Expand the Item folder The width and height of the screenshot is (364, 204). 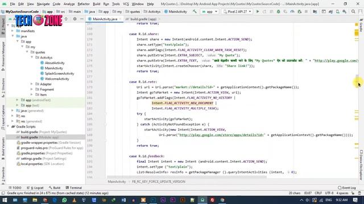32,95
